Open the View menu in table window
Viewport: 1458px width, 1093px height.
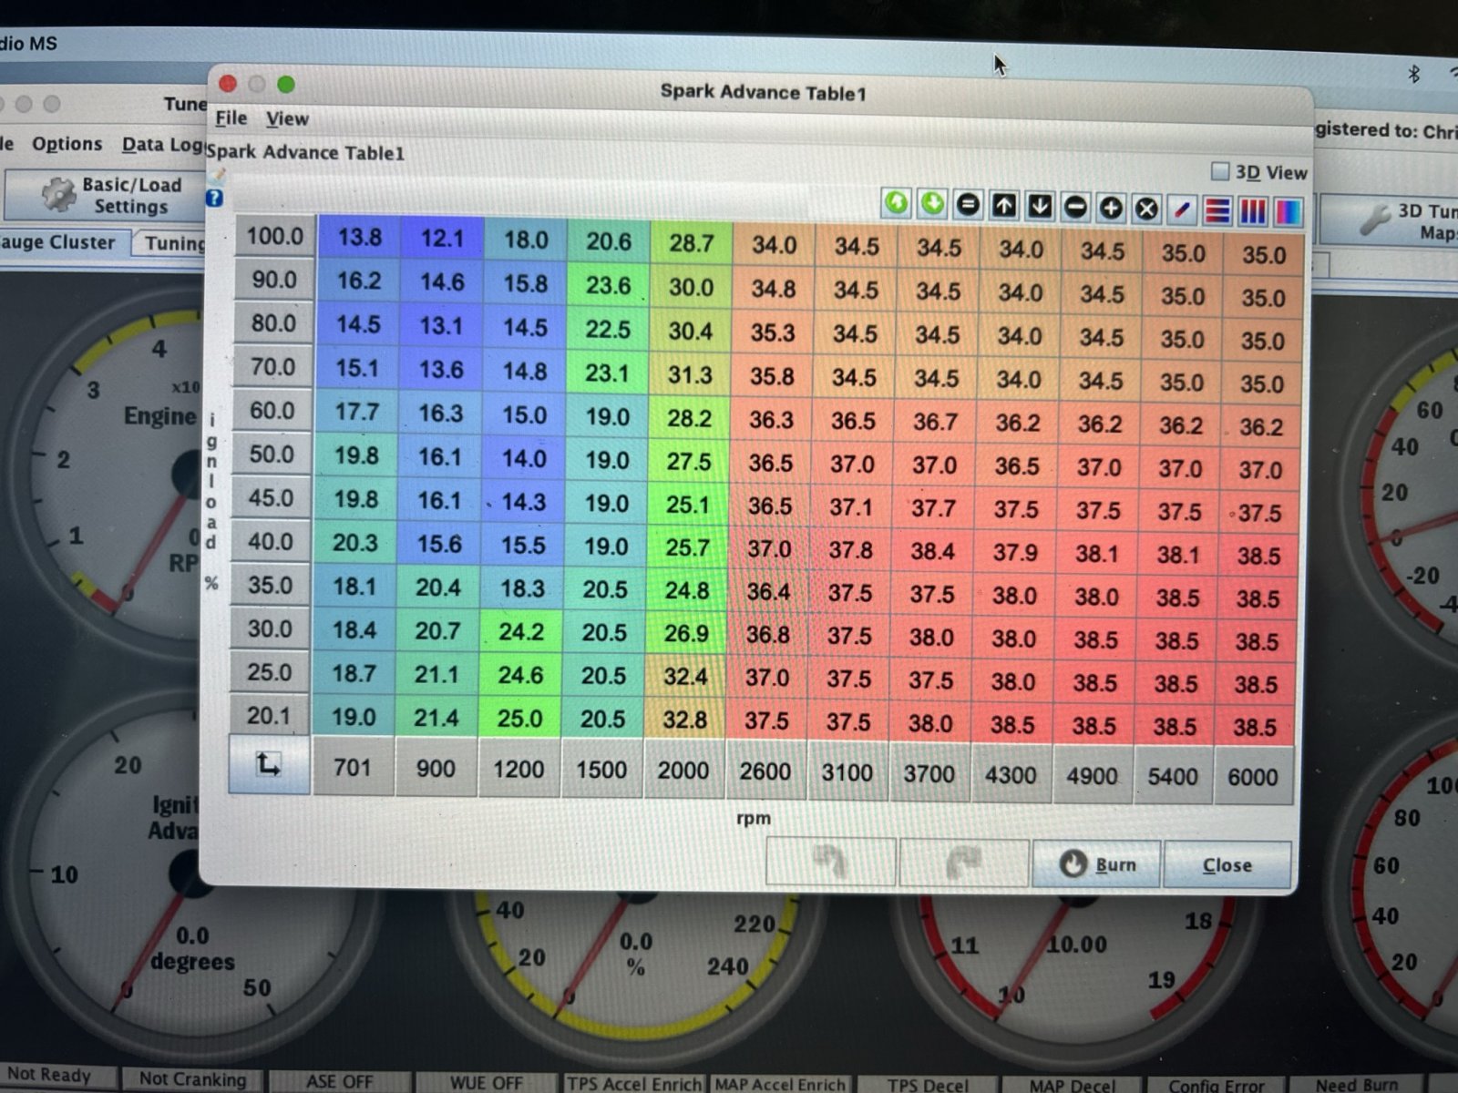point(287,119)
